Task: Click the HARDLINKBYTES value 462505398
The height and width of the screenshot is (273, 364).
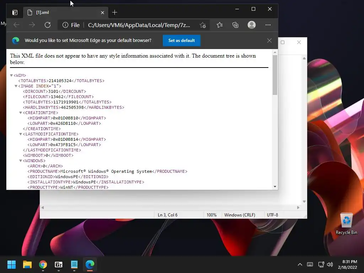Action: [x=72, y=107]
